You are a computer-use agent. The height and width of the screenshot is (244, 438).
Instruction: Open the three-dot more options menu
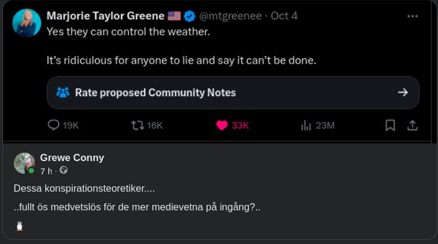413,16
